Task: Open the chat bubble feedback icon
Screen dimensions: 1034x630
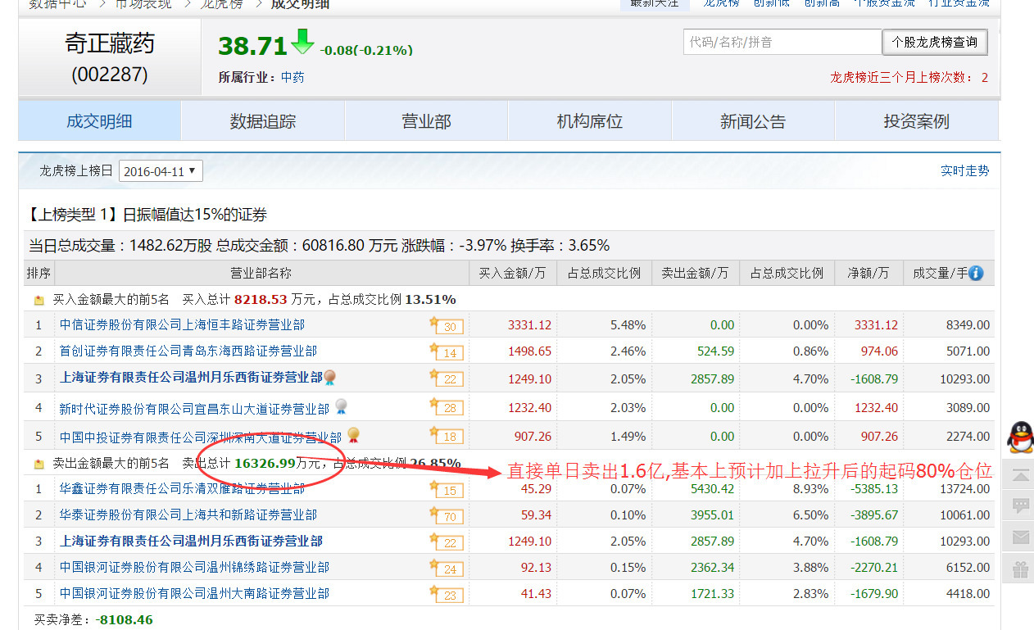Action: click(1020, 505)
